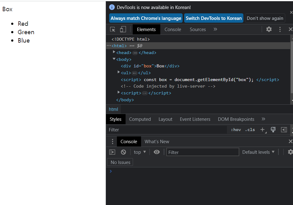Select the html breadcrumb item

(113, 109)
